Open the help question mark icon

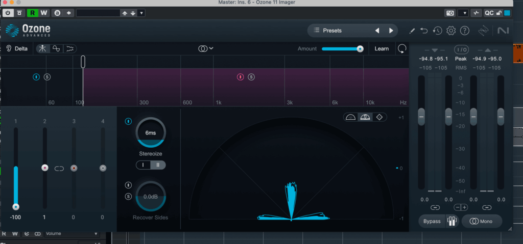[x=464, y=31]
